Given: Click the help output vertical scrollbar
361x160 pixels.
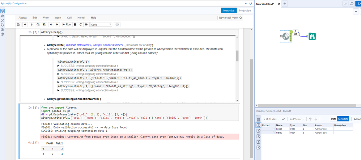Looking at the screenshot, I should 237,56.
